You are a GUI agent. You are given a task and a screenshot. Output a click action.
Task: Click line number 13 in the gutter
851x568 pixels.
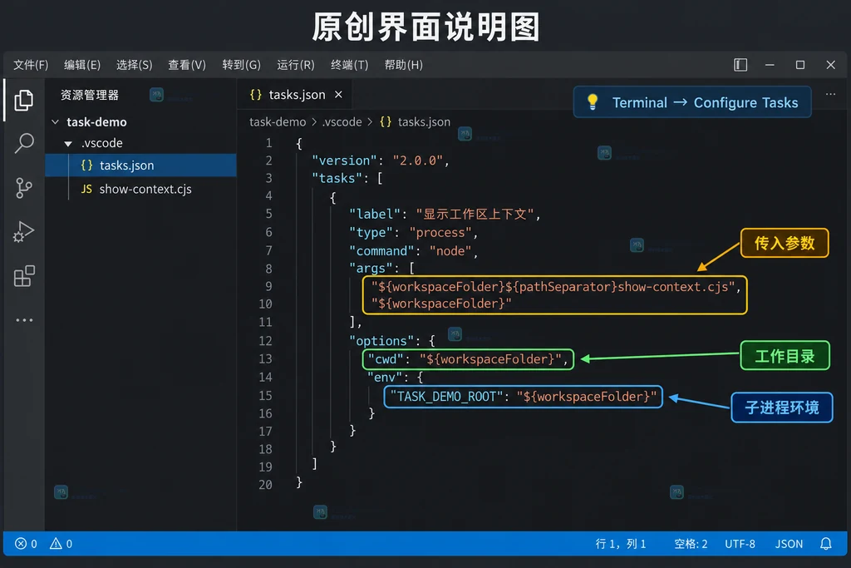265,359
